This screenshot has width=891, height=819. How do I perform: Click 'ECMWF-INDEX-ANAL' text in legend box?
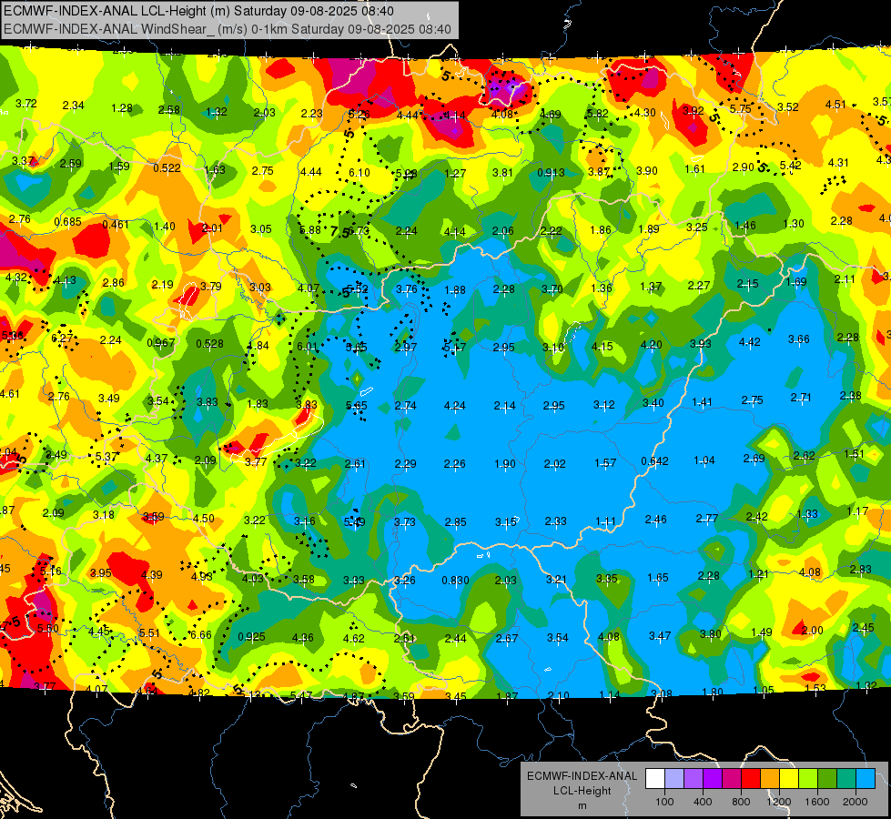click(x=582, y=776)
